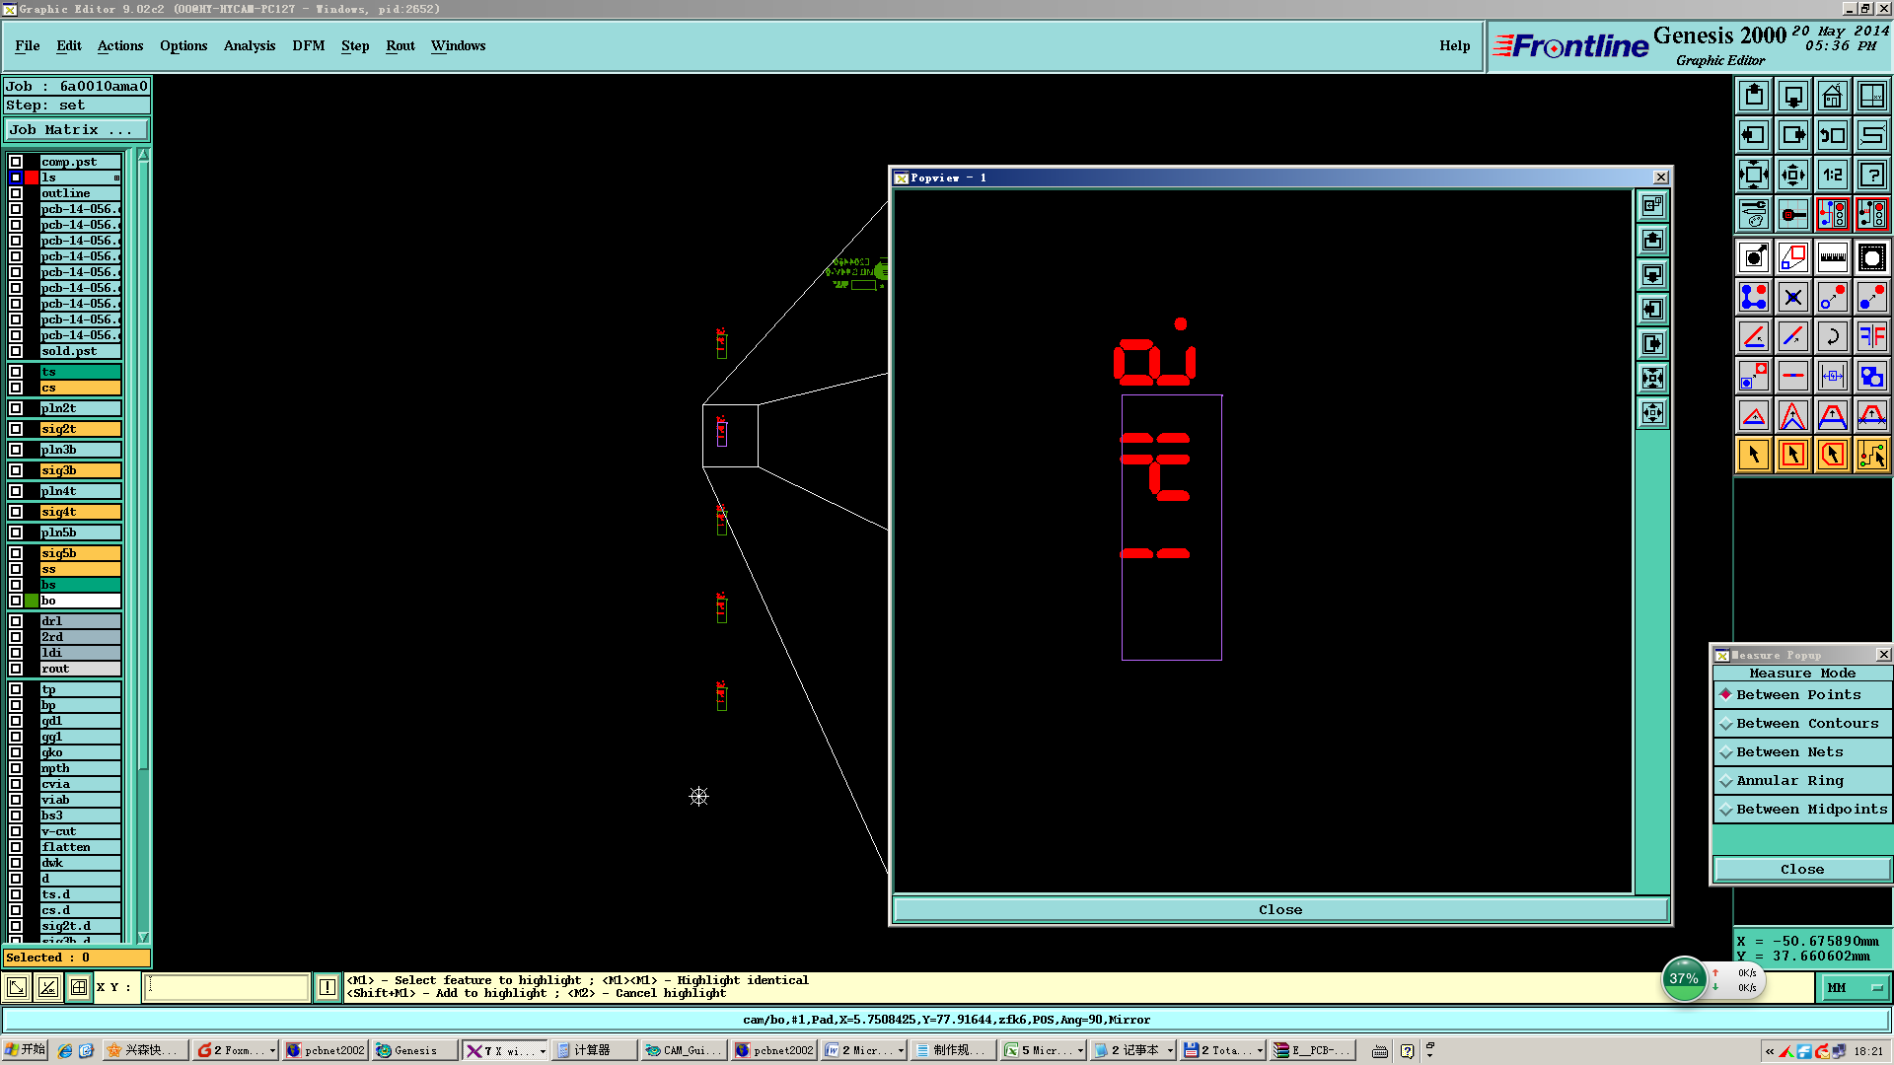This screenshot has width=1894, height=1065.
Task: Click the red color swatch of ls layer
Action: click(x=32, y=177)
